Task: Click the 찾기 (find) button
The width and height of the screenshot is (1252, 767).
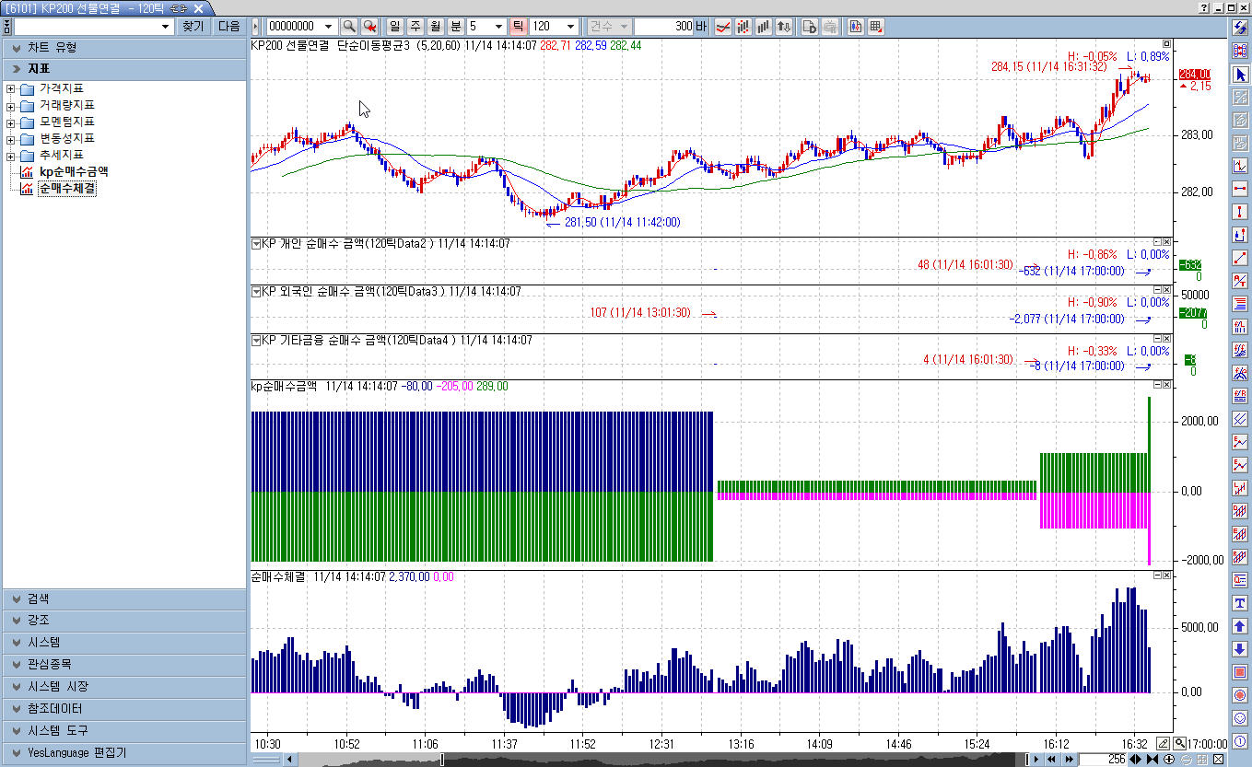Action: coord(193,27)
